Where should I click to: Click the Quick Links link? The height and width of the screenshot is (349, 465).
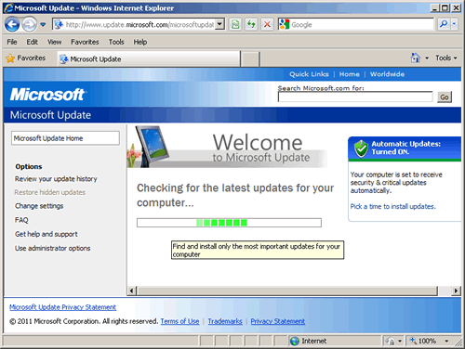click(309, 74)
